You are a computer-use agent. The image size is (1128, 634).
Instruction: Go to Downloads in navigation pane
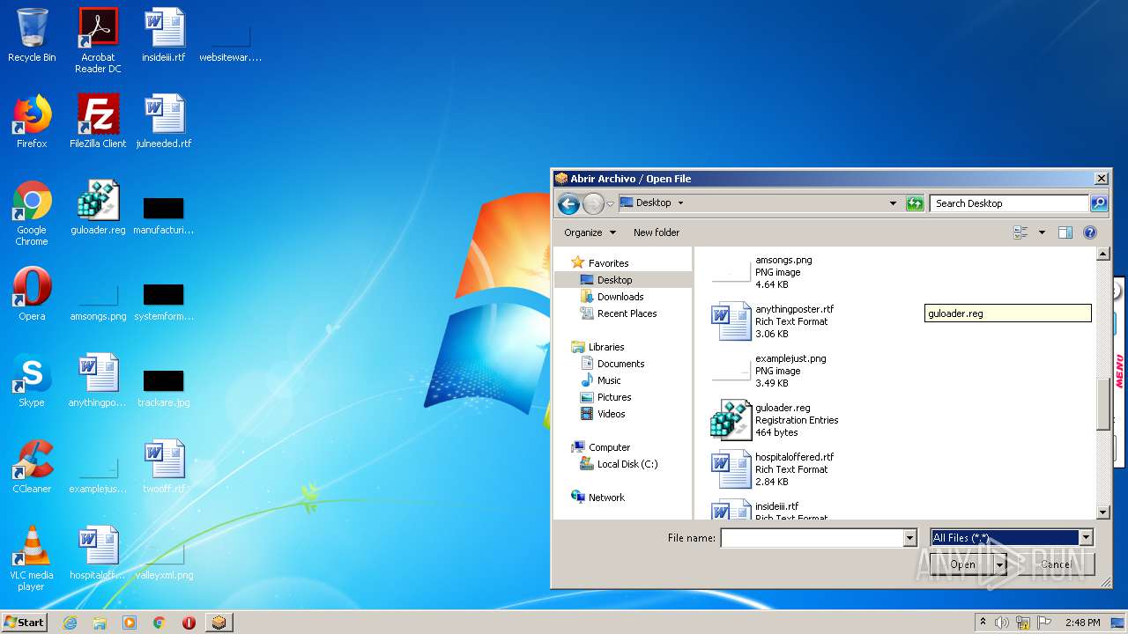coord(620,297)
